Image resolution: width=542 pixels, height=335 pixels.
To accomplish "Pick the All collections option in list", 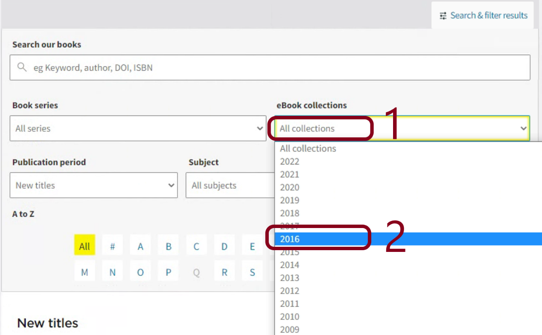I will [x=308, y=149].
